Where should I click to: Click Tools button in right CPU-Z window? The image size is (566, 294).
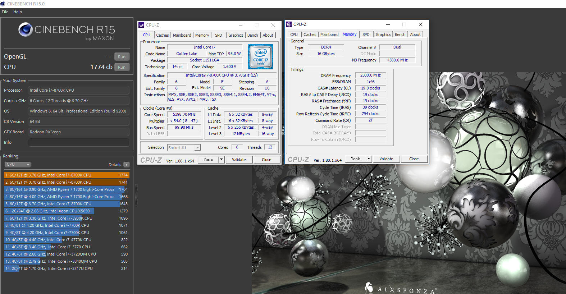(x=356, y=159)
